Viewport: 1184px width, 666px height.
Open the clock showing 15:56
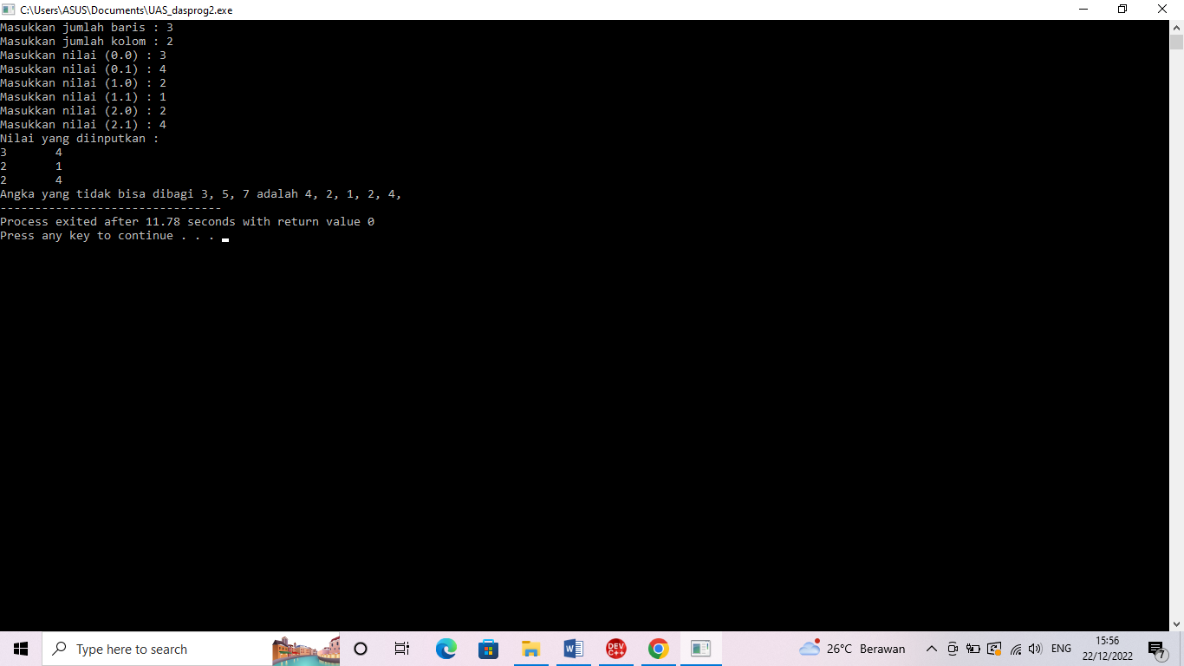[x=1107, y=649]
